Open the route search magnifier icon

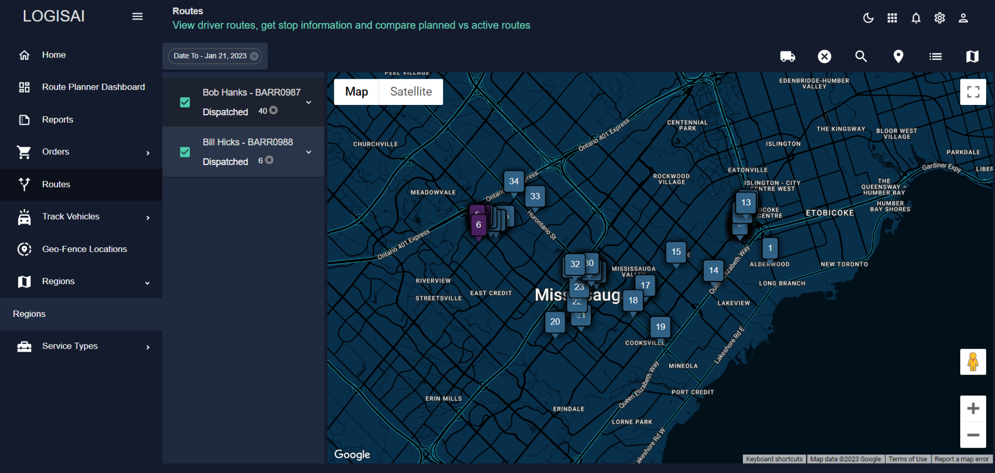coord(861,57)
